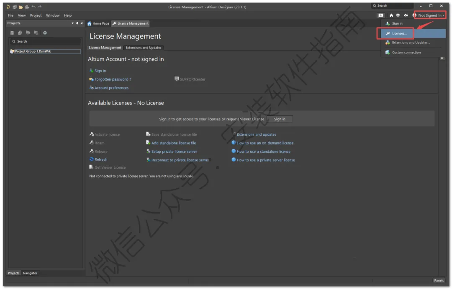The height and width of the screenshot is (289, 452).
Task: Click the Projects panel search field
Action: point(45,41)
